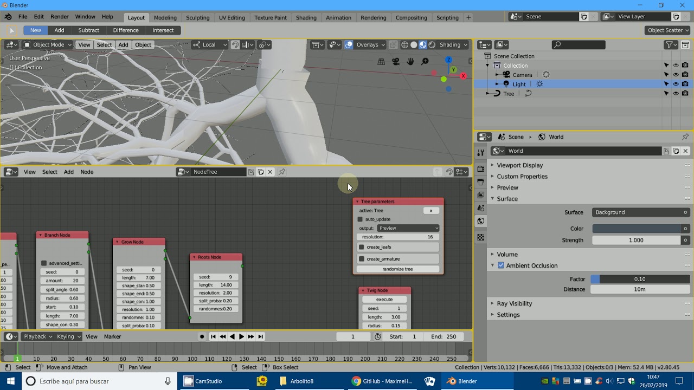The width and height of the screenshot is (694, 390).
Task: Click the world Color swatch
Action: pyautogui.click(x=636, y=229)
